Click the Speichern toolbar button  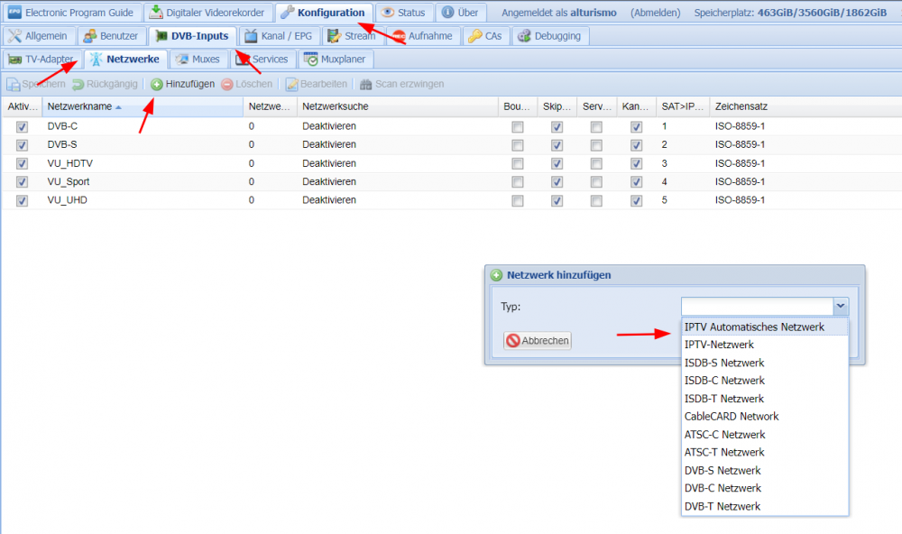click(x=36, y=85)
